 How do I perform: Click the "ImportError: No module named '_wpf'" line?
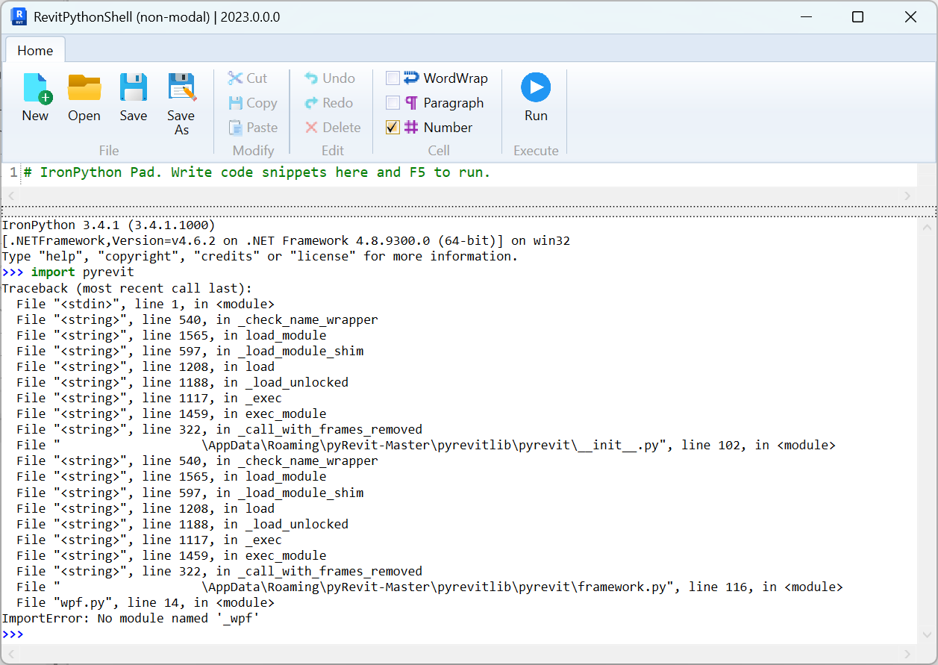[x=130, y=618]
